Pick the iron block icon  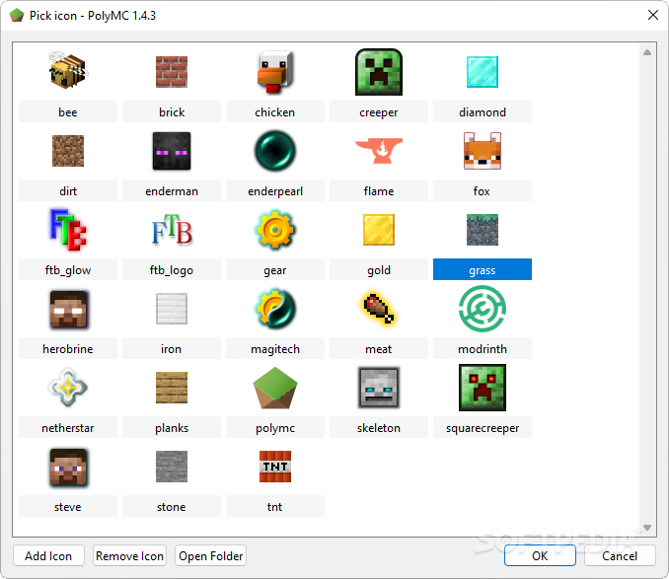pyautogui.click(x=172, y=309)
